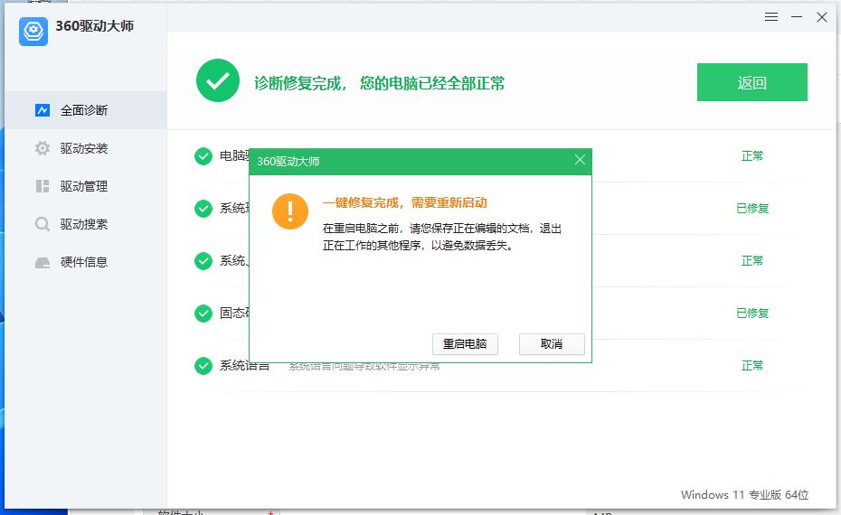Click 正常 status in the 电脑 row

click(752, 156)
